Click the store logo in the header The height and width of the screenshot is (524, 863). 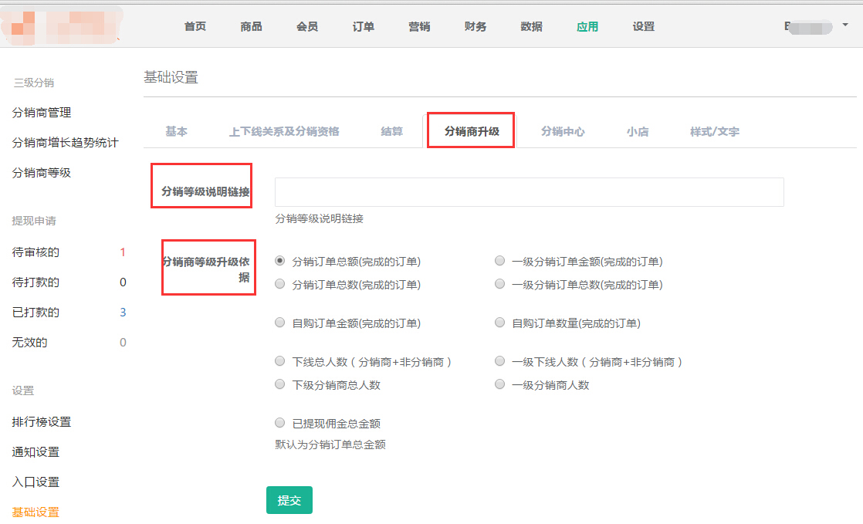coord(62,25)
